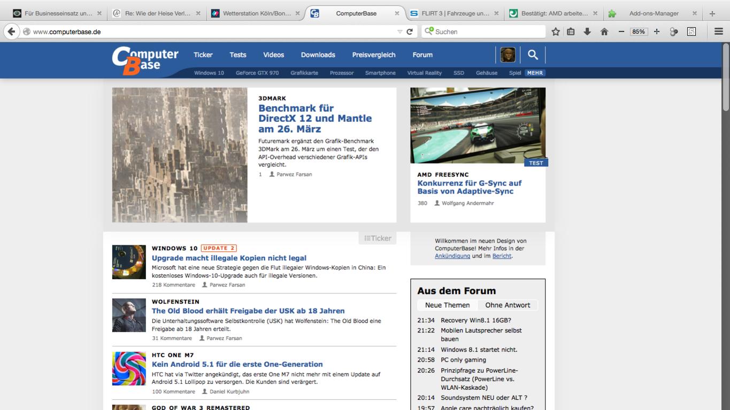Select SSD topic in subnavigation
The image size is (730, 410).
click(x=459, y=73)
